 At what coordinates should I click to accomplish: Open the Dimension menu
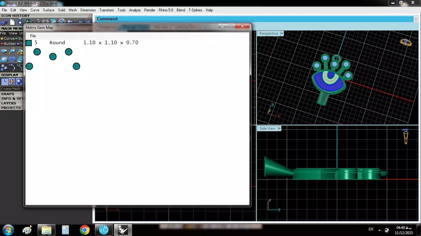coord(88,10)
